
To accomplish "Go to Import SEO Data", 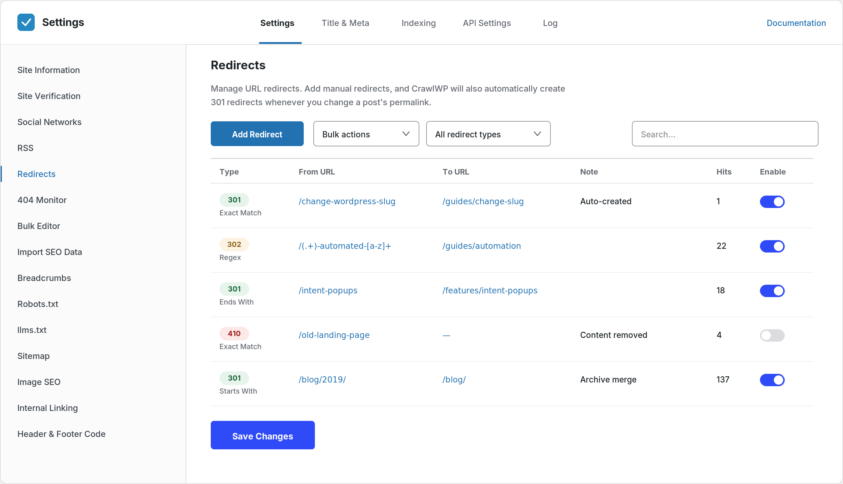I will [x=50, y=252].
